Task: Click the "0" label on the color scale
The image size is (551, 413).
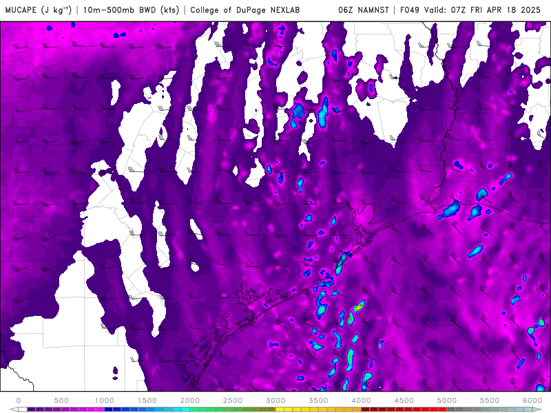Action: tap(19, 401)
